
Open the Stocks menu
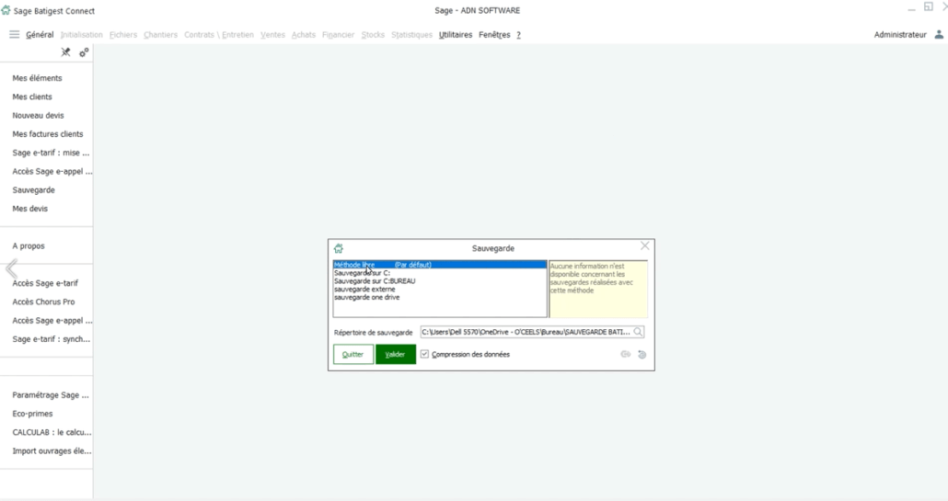[x=373, y=34]
